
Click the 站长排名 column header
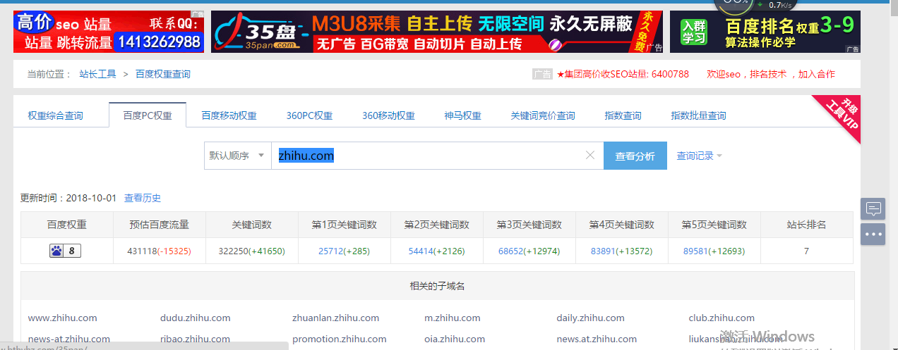pyautogui.click(x=806, y=225)
